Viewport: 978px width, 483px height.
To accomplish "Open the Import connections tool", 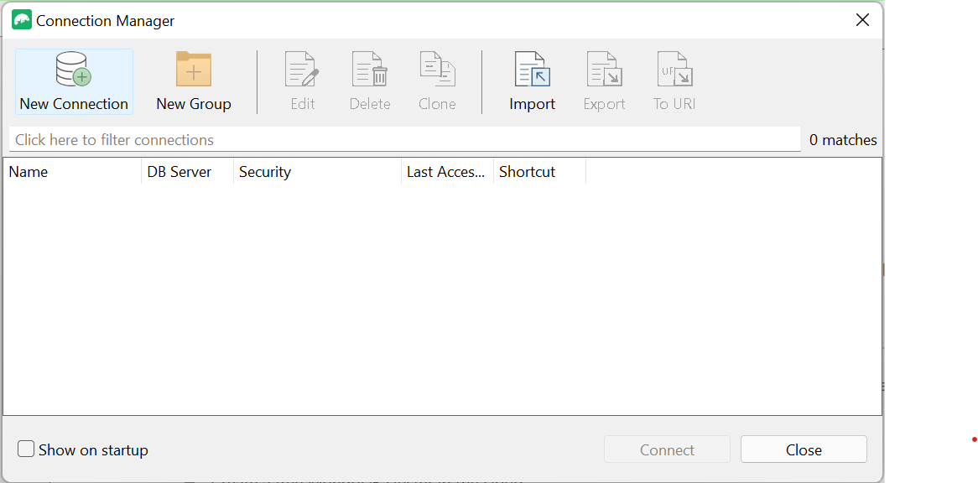I will (x=532, y=81).
